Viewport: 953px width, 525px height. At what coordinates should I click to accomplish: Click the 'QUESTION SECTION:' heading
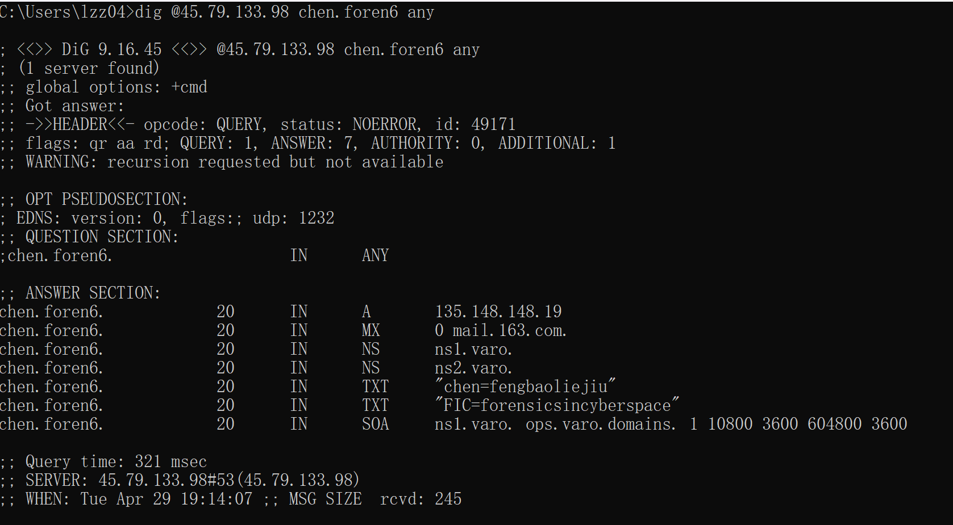pyautogui.click(x=102, y=237)
